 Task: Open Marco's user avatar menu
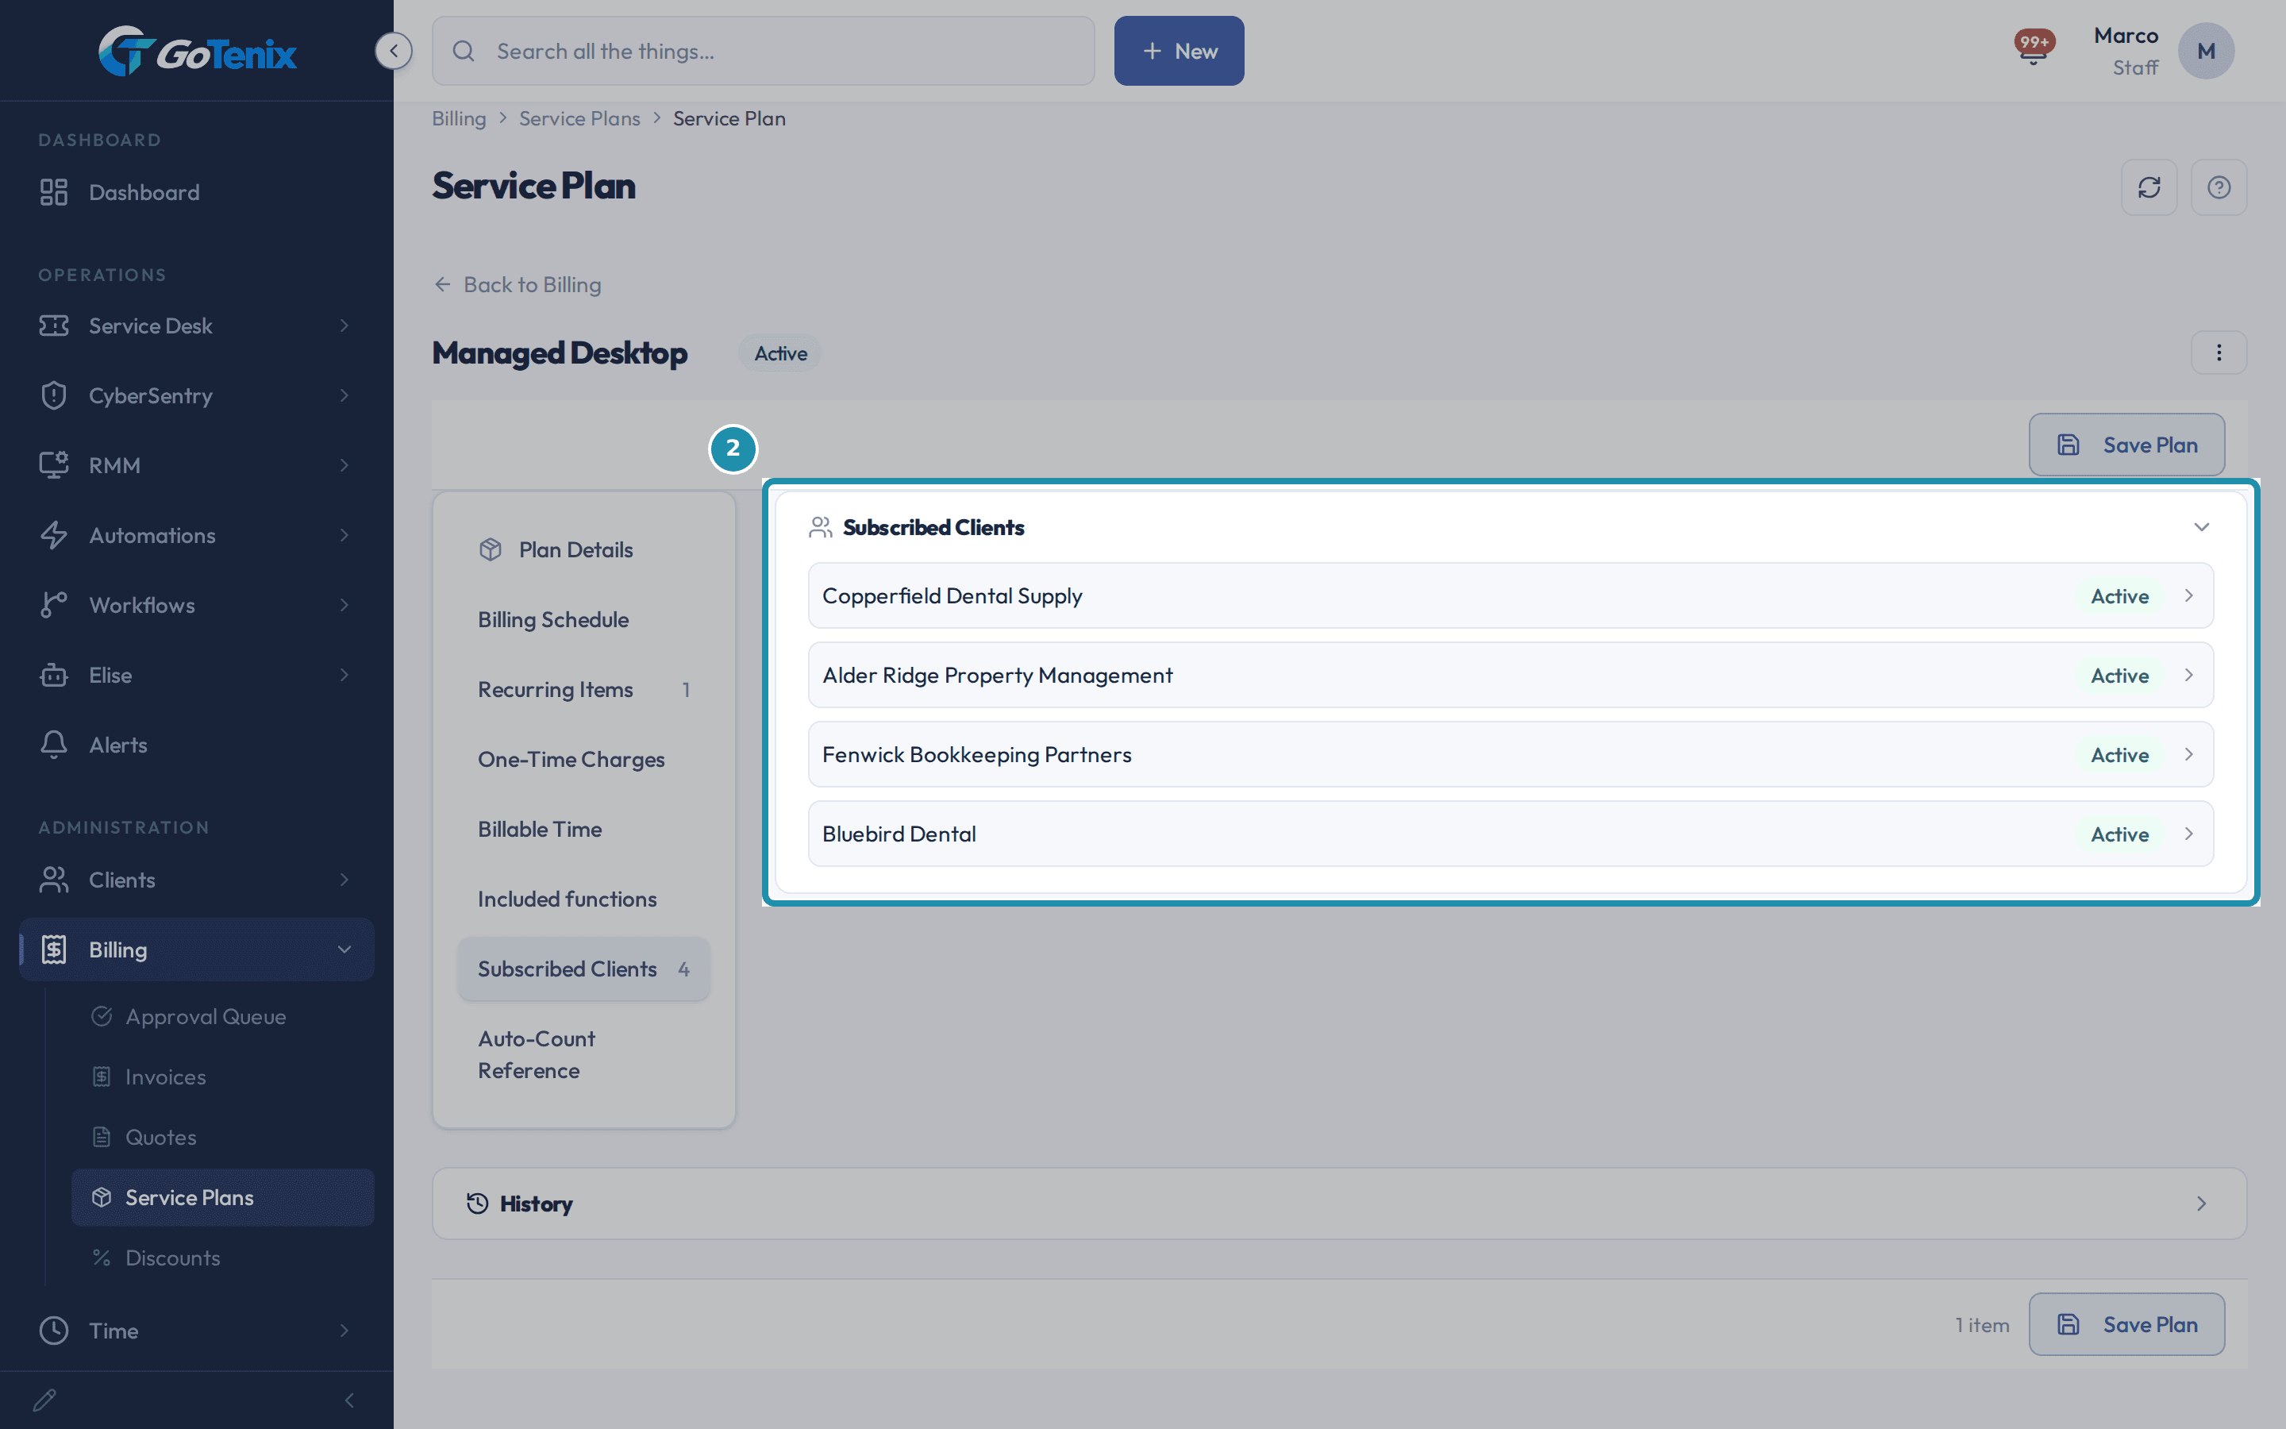pos(2206,51)
